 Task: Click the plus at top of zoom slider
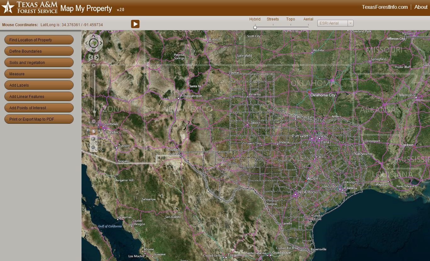point(94,65)
